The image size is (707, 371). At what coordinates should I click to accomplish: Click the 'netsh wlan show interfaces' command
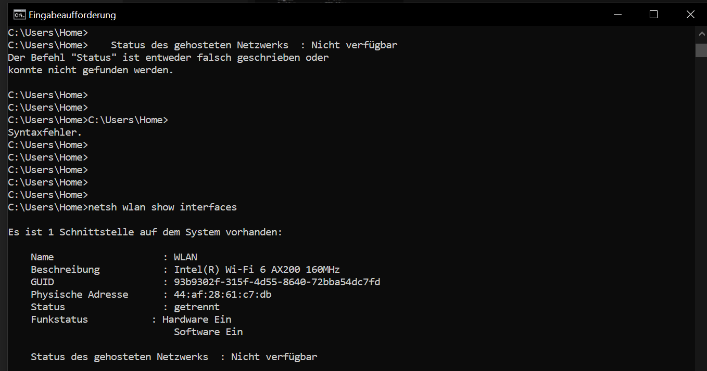click(162, 207)
